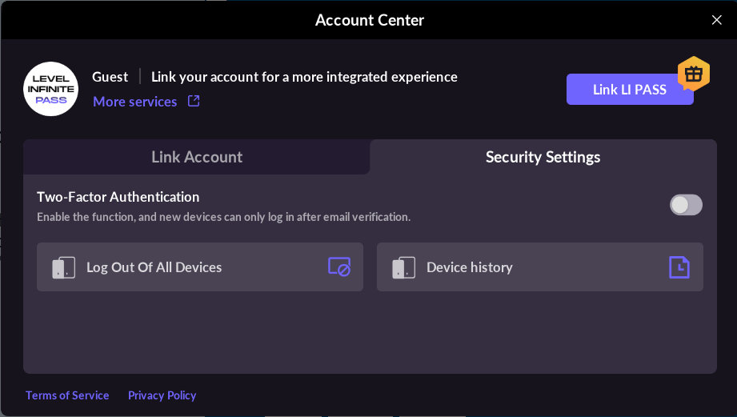Viewport: 737px width, 417px height.
Task: Open the Terms of Service link
Action: click(x=67, y=395)
